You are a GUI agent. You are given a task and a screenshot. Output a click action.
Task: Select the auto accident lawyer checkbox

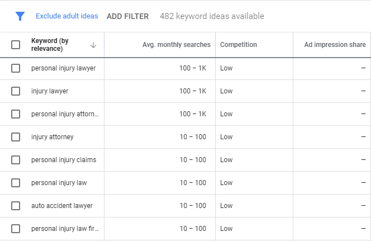pos(16,206)
